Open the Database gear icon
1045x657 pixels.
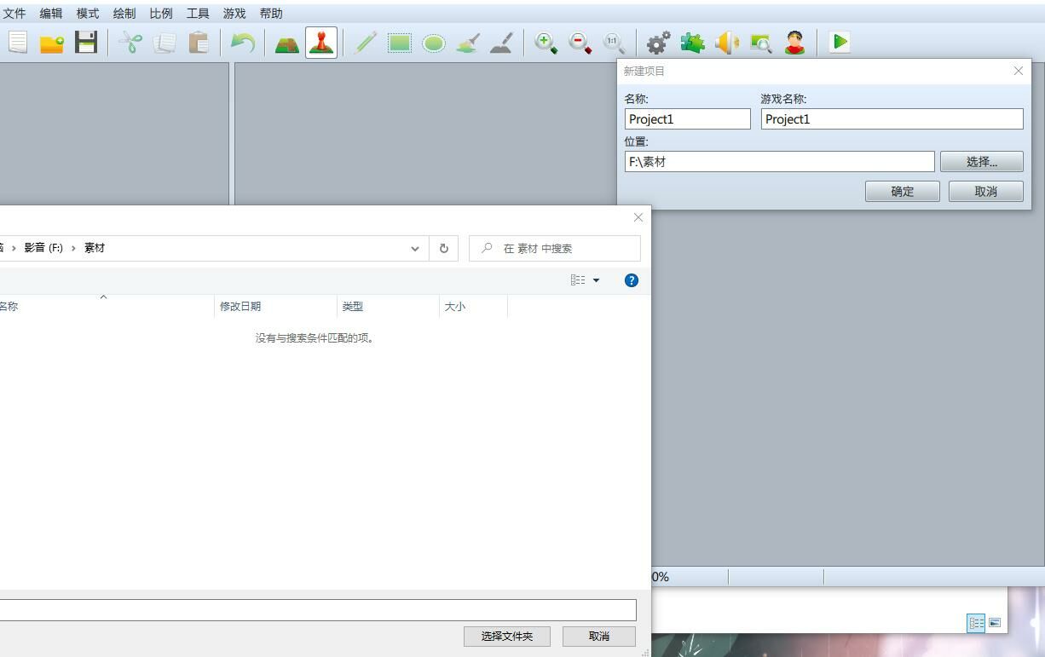click(x=658, y=43)
